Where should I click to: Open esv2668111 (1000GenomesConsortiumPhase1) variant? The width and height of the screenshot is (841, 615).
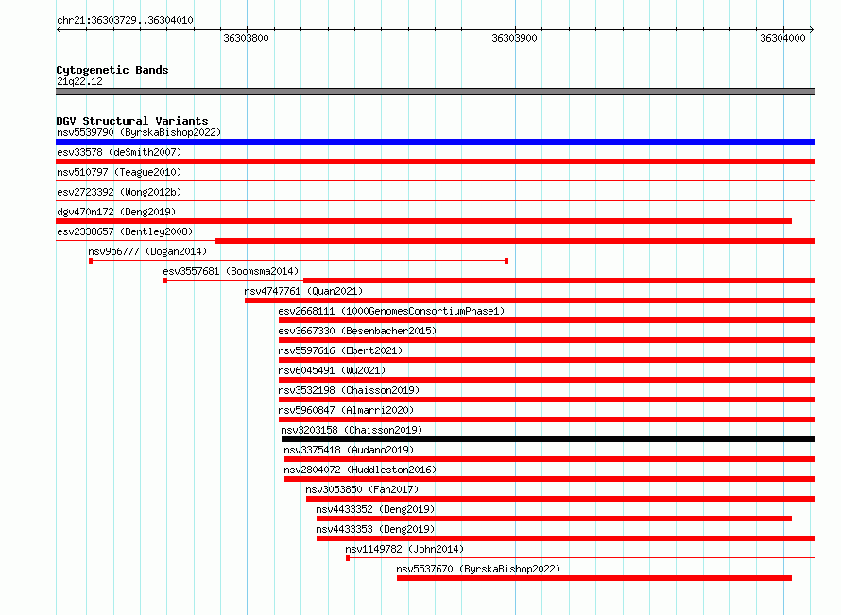pos(391,311)
